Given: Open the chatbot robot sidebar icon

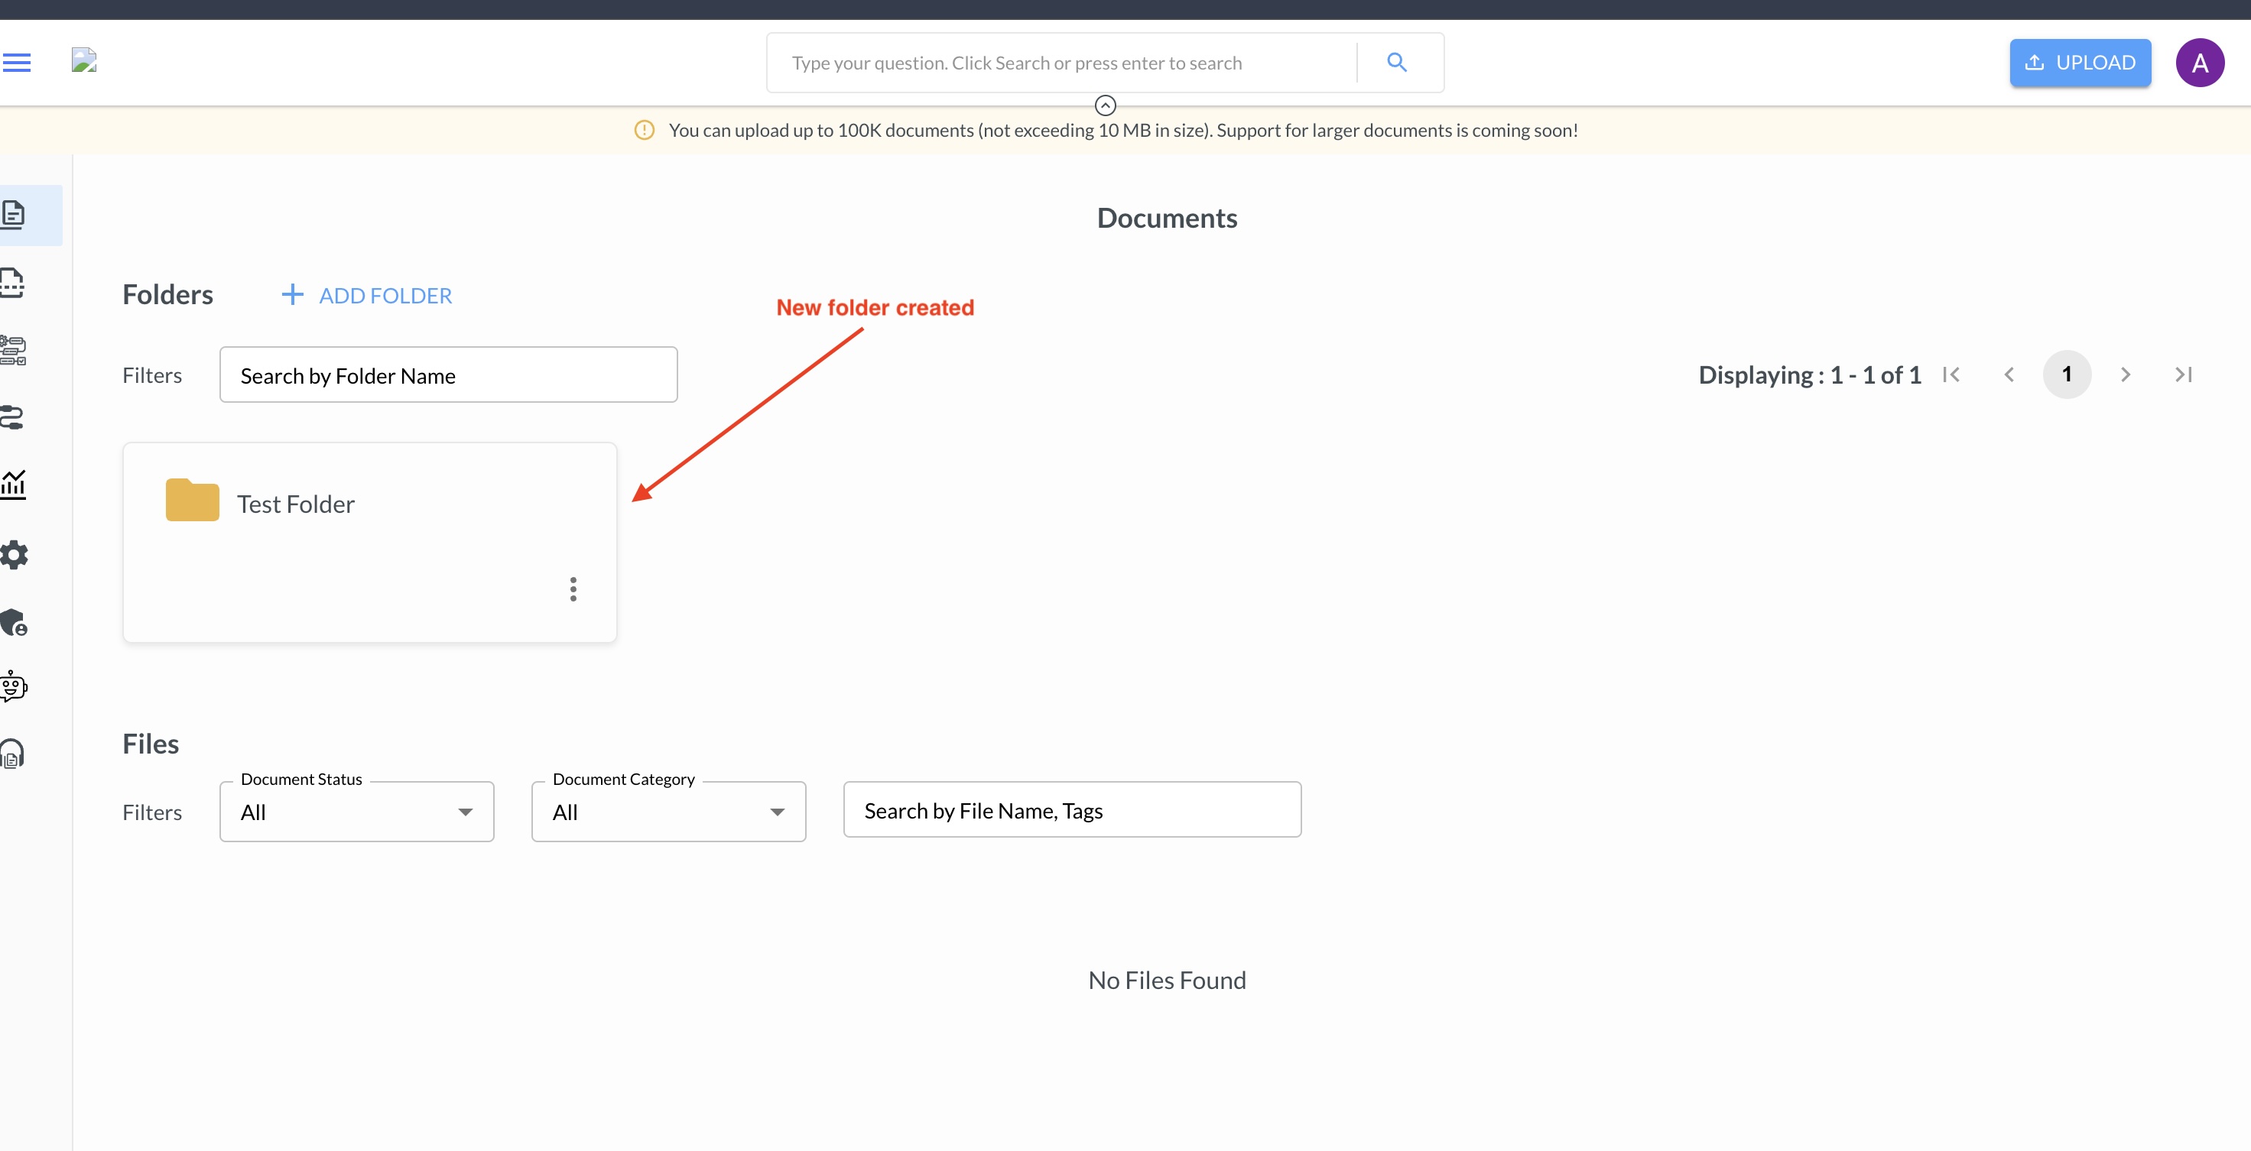Looking at the screenshot, I should 14,686.
